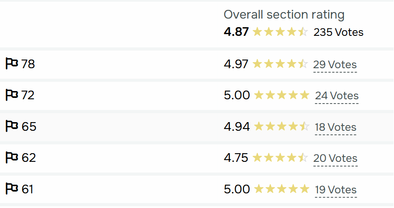
Task: Open the 24 Votes link
Action: point(337,96)
